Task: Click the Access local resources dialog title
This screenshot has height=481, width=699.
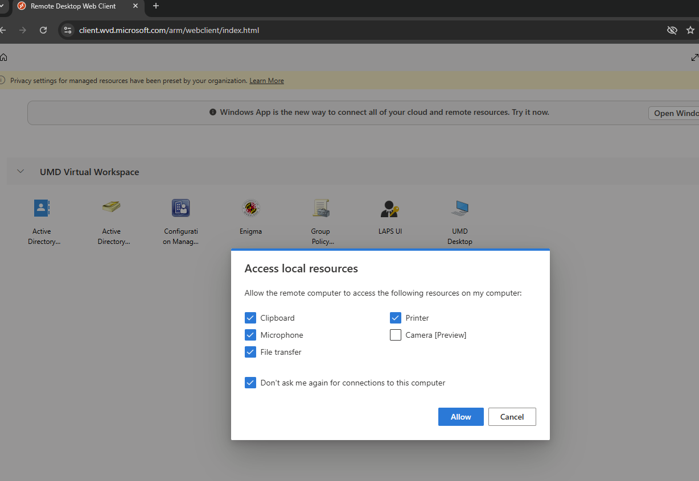Action: (301, 268)
